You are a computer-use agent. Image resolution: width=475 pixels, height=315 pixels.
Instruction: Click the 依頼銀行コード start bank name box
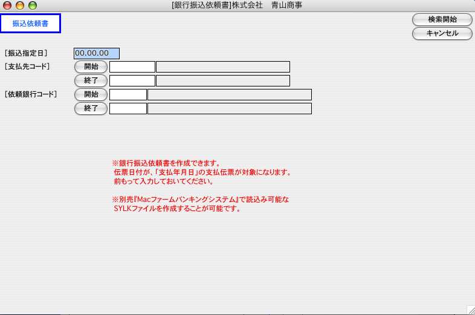[230, 94]
